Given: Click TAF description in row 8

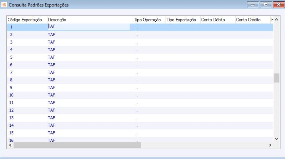Looking at the screenshot, I should [x=52, y=80].
